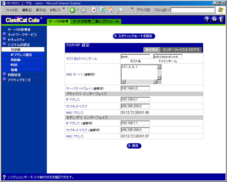227x182 pixels.
Task: Switch to インターフェイスエイリアス tab
Action: [181, 50]
